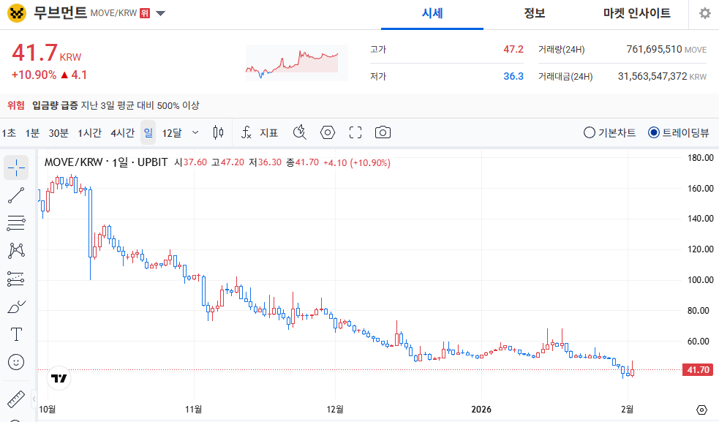The image size is (719, 422).
Task: Open the 지표 indicators button
Action: click(x=260, y=132)
